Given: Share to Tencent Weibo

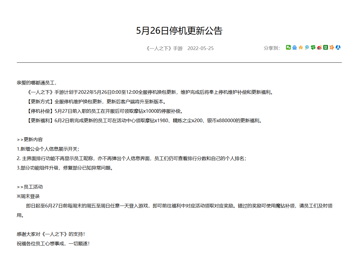Looking at the screenshot, I should point(307,47).
